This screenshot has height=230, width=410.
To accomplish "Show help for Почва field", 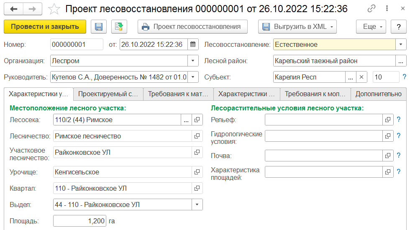I will (399, 156).
